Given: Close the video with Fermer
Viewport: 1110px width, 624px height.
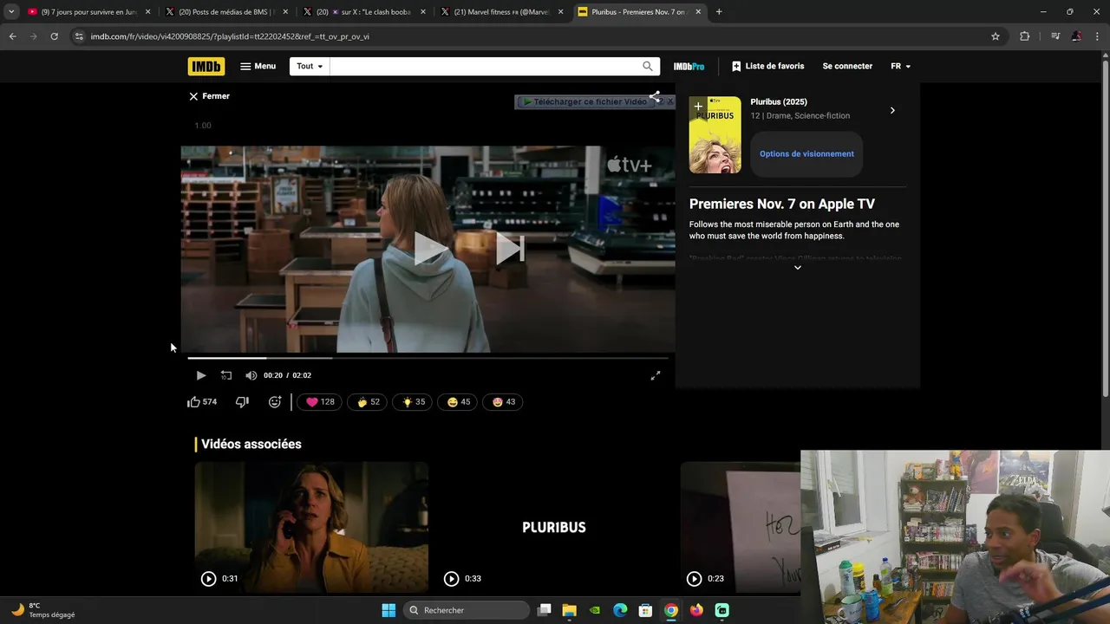Looking at the screenshot, I should pos(209,96).
